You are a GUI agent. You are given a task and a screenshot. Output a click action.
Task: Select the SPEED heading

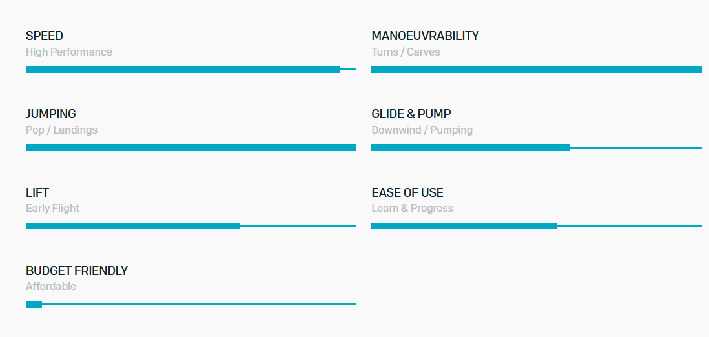tap(45, 36)
